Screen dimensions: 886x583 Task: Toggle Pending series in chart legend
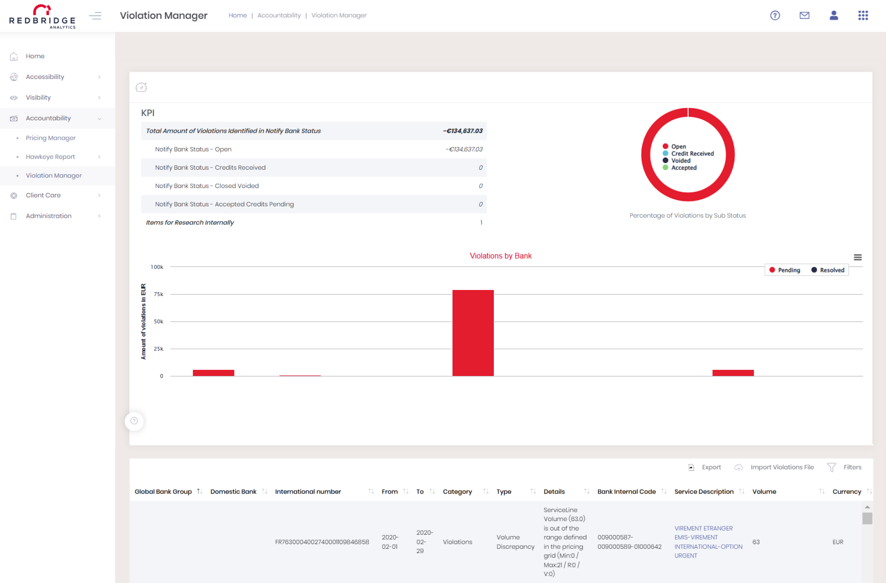784,270
